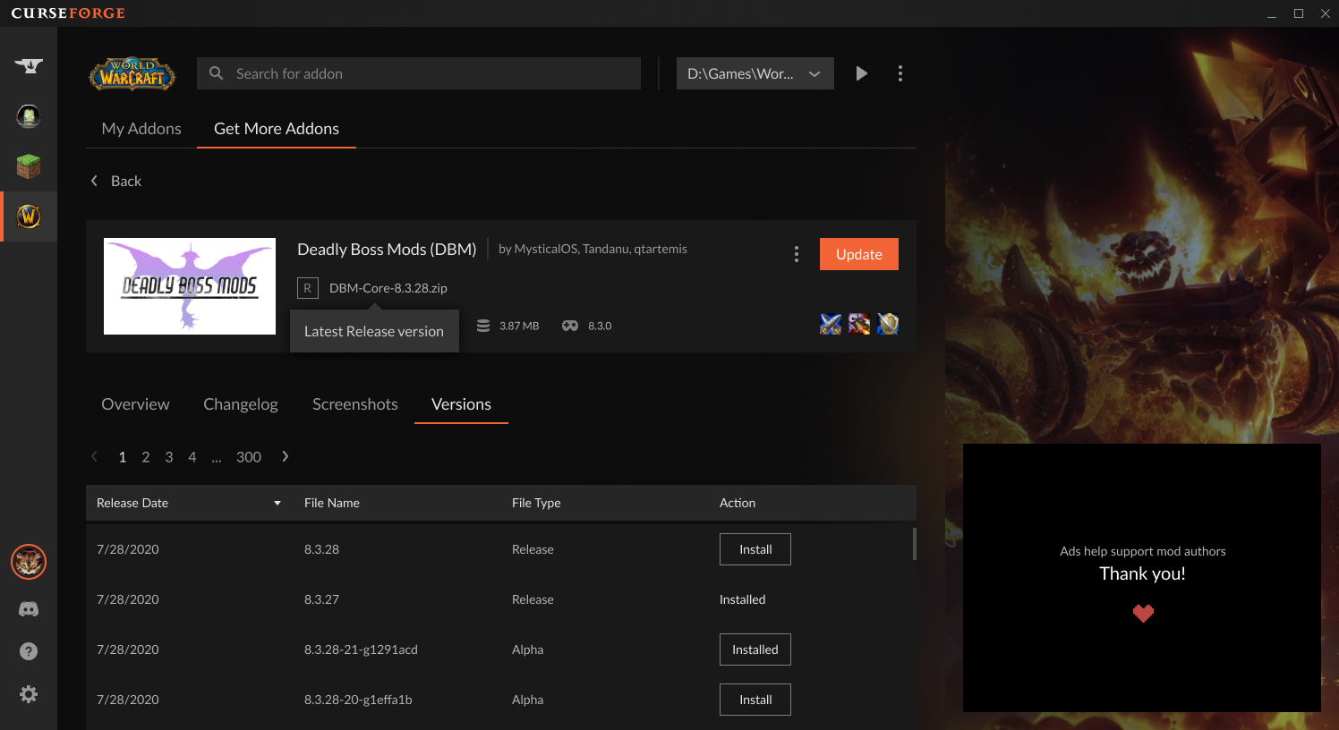Open the Changelog tab

[241, 404]
